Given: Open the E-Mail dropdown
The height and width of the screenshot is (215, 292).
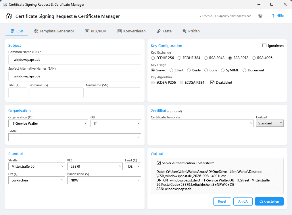Looking at the screenshot, I should coord(75,137).
